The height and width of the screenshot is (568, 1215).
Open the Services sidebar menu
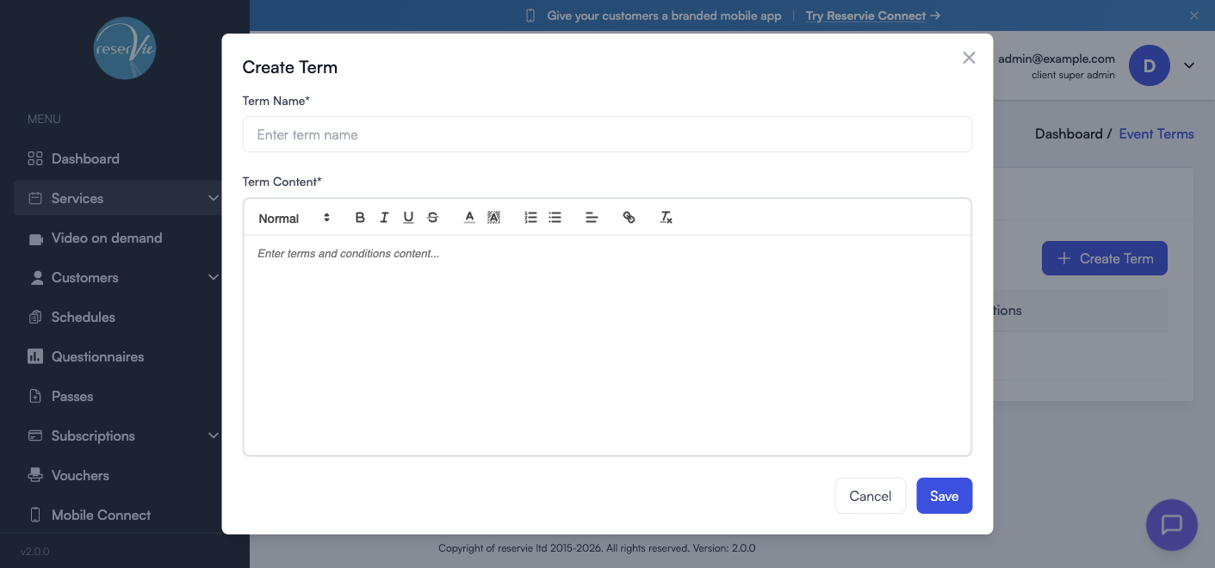point(118,198)
